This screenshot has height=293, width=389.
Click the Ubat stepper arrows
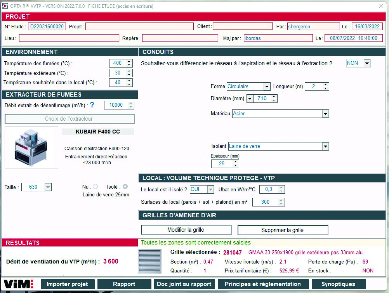281,189
